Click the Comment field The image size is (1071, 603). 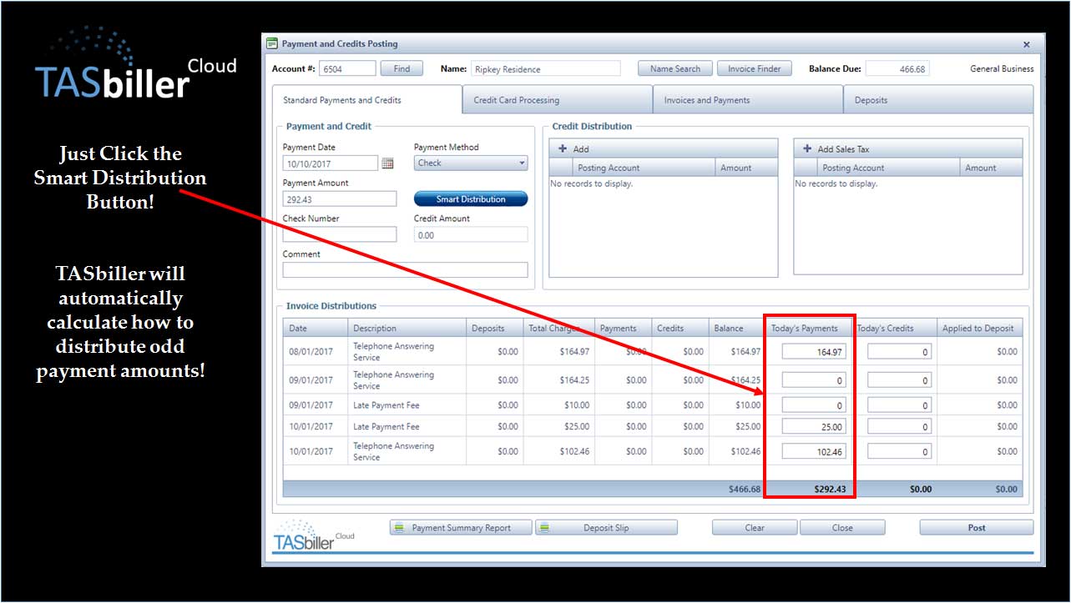405,269
